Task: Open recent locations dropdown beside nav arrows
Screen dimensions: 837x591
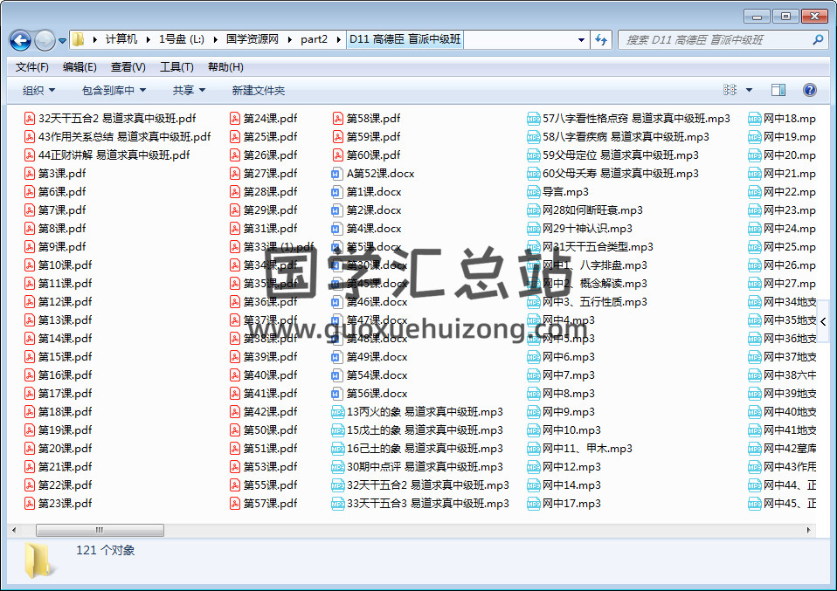Action: pos(62,40)
